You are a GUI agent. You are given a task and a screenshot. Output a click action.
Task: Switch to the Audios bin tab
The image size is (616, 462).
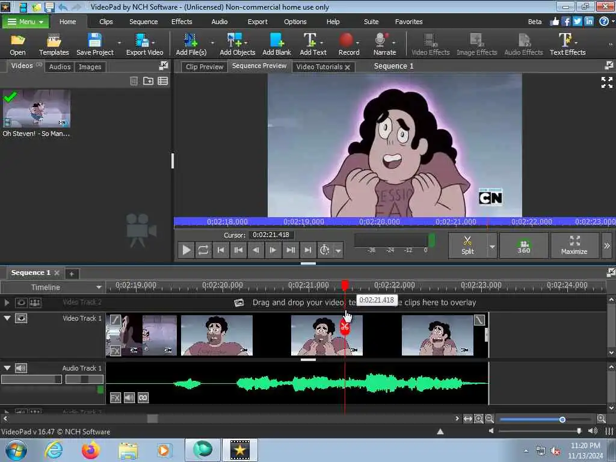click(60, 67)
